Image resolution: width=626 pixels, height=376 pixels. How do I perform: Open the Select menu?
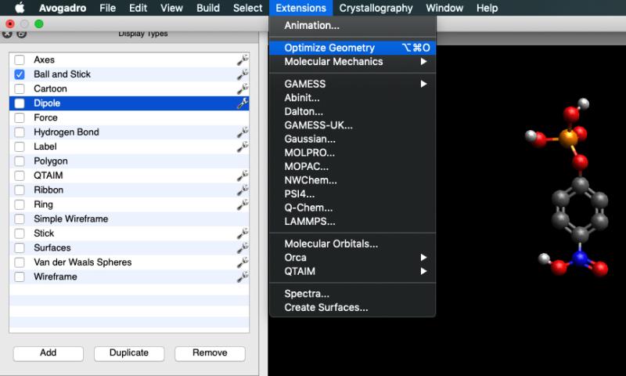[x=247, y=8]
